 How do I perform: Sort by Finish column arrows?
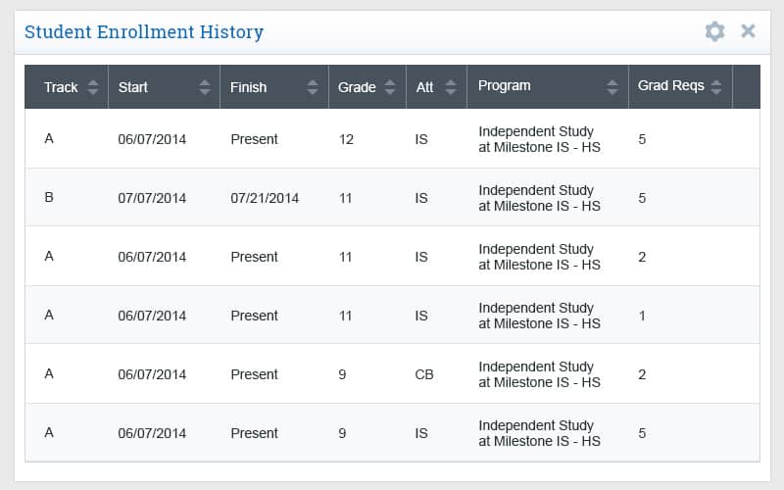pyautogui.click(x=313, y=87)
